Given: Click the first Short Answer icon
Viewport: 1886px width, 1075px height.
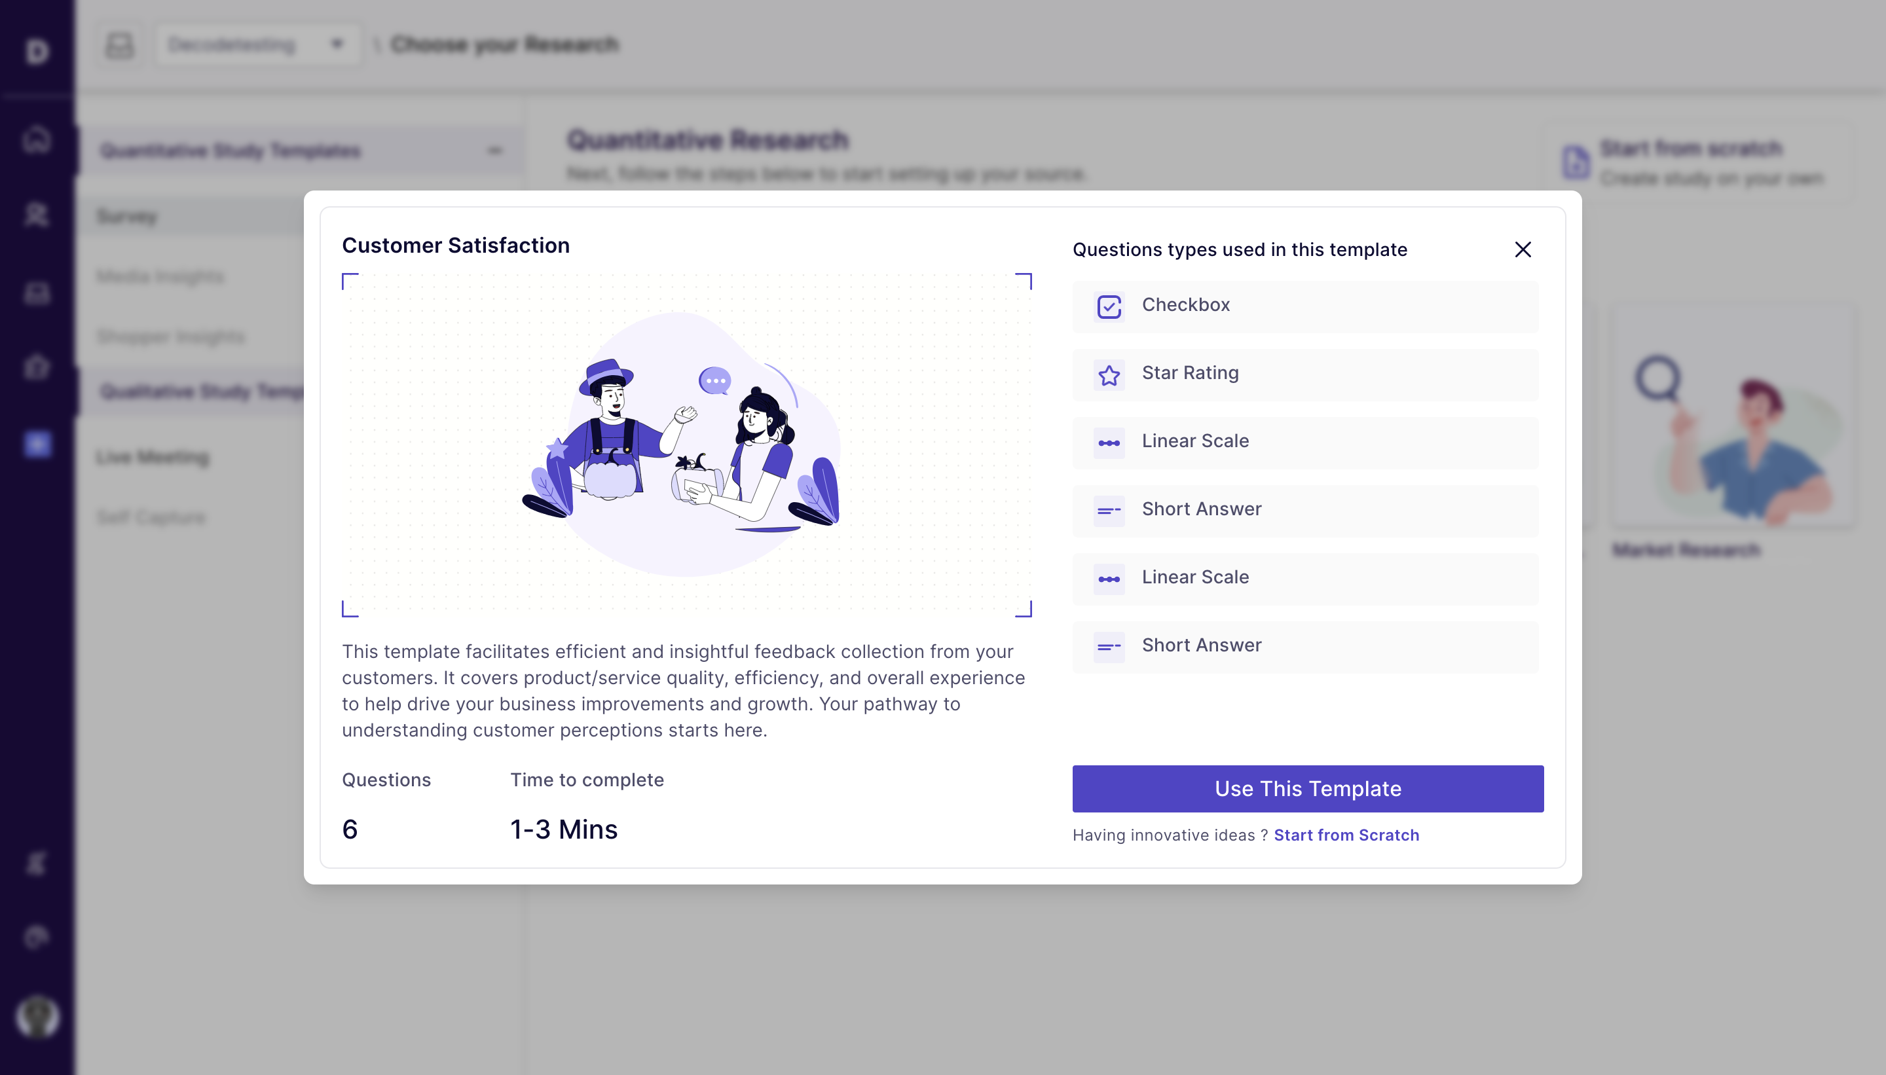Looking at the screenshot, I should [1109, 511].
